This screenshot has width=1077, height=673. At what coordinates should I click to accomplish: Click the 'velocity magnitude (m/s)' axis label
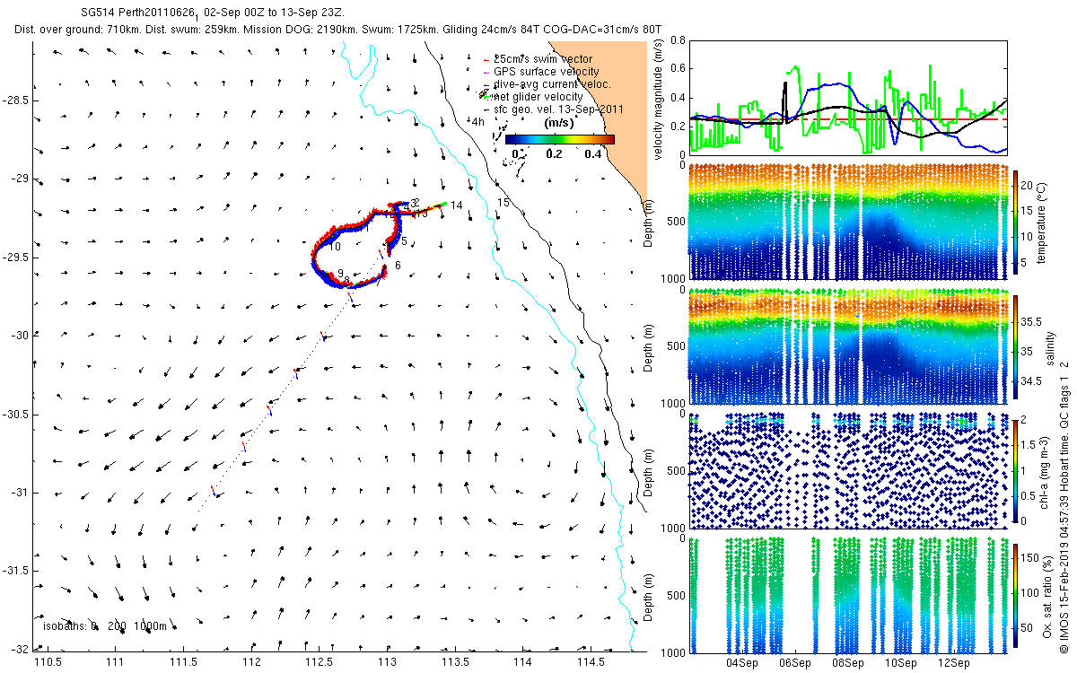659,98
